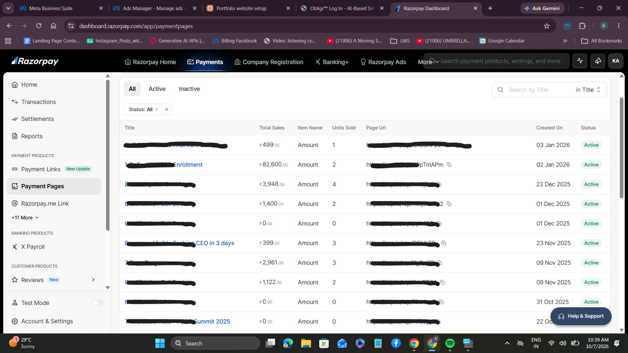The width and height of the screenshot is (628, 353).
Task: Open the announcements icon beside the KA avatar
Action: (x=598, y=61)
